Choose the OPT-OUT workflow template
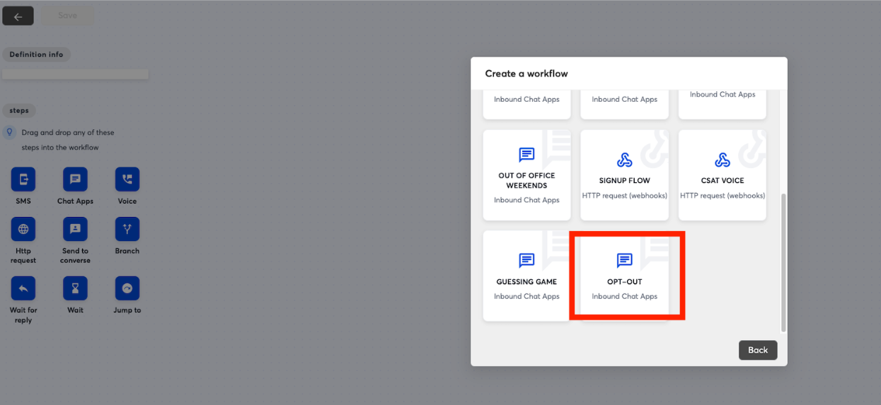 [625, 276]
